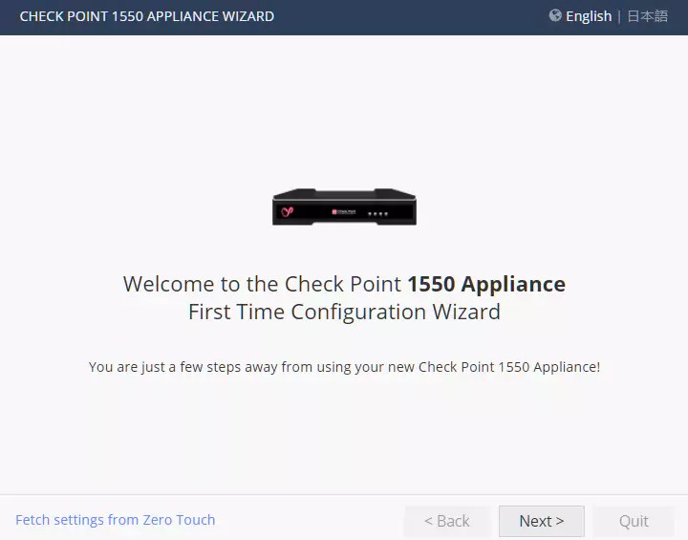Open Fetch settings from Zero Touch link
Screen dimensions: 688x540
click(116, 520)
